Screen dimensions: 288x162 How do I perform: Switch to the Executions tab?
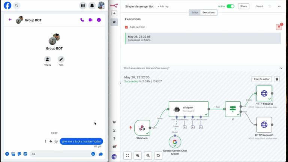pyautogui.click(x=208, y=12)
